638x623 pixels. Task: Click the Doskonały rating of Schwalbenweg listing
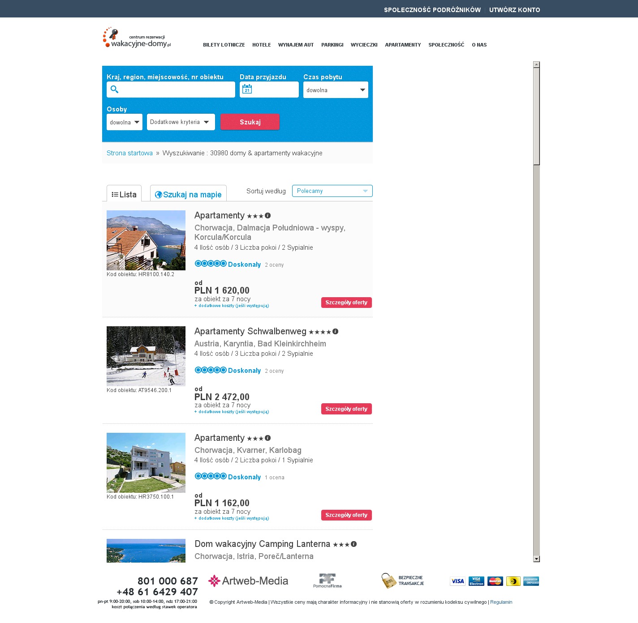(x=244, y=371)
